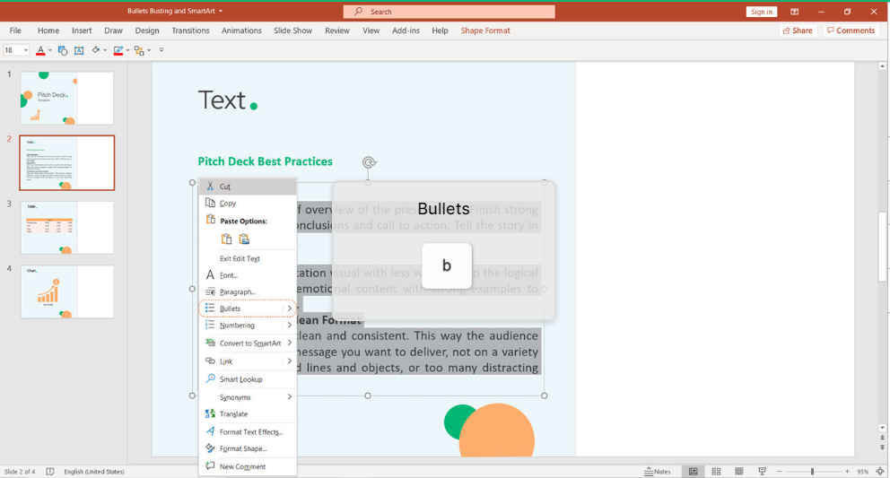Switch to Slide Sorter view

coord(716,472)
